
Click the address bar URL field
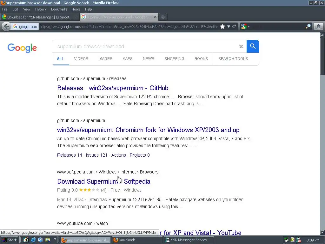pyautogui.click(x=129, y=27)
